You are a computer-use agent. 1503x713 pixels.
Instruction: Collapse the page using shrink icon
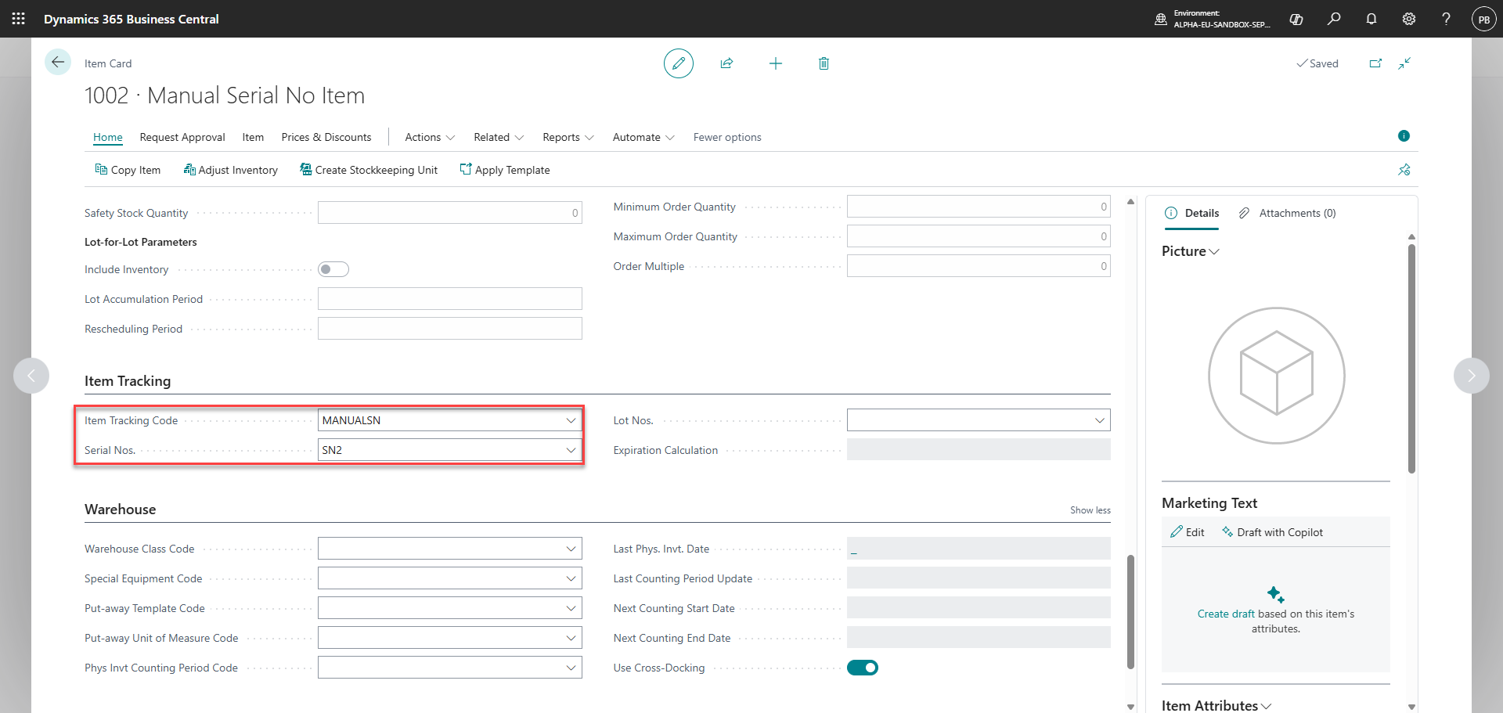(x=1404, y=63)
